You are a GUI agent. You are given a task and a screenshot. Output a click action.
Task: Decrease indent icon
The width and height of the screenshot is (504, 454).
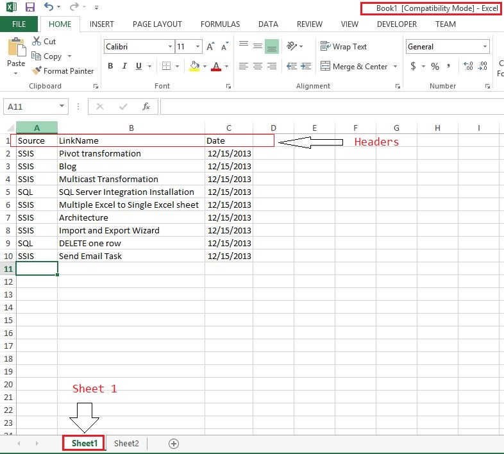[x=292, y=66]
